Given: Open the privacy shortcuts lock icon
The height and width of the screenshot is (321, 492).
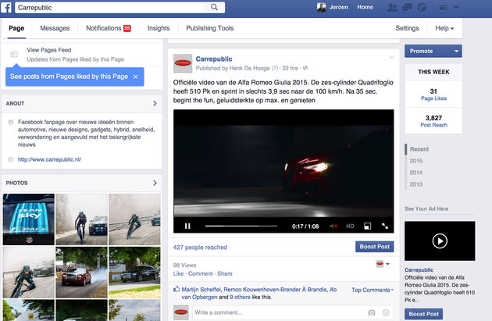Looking at the screenshot, I should point(444,8).
